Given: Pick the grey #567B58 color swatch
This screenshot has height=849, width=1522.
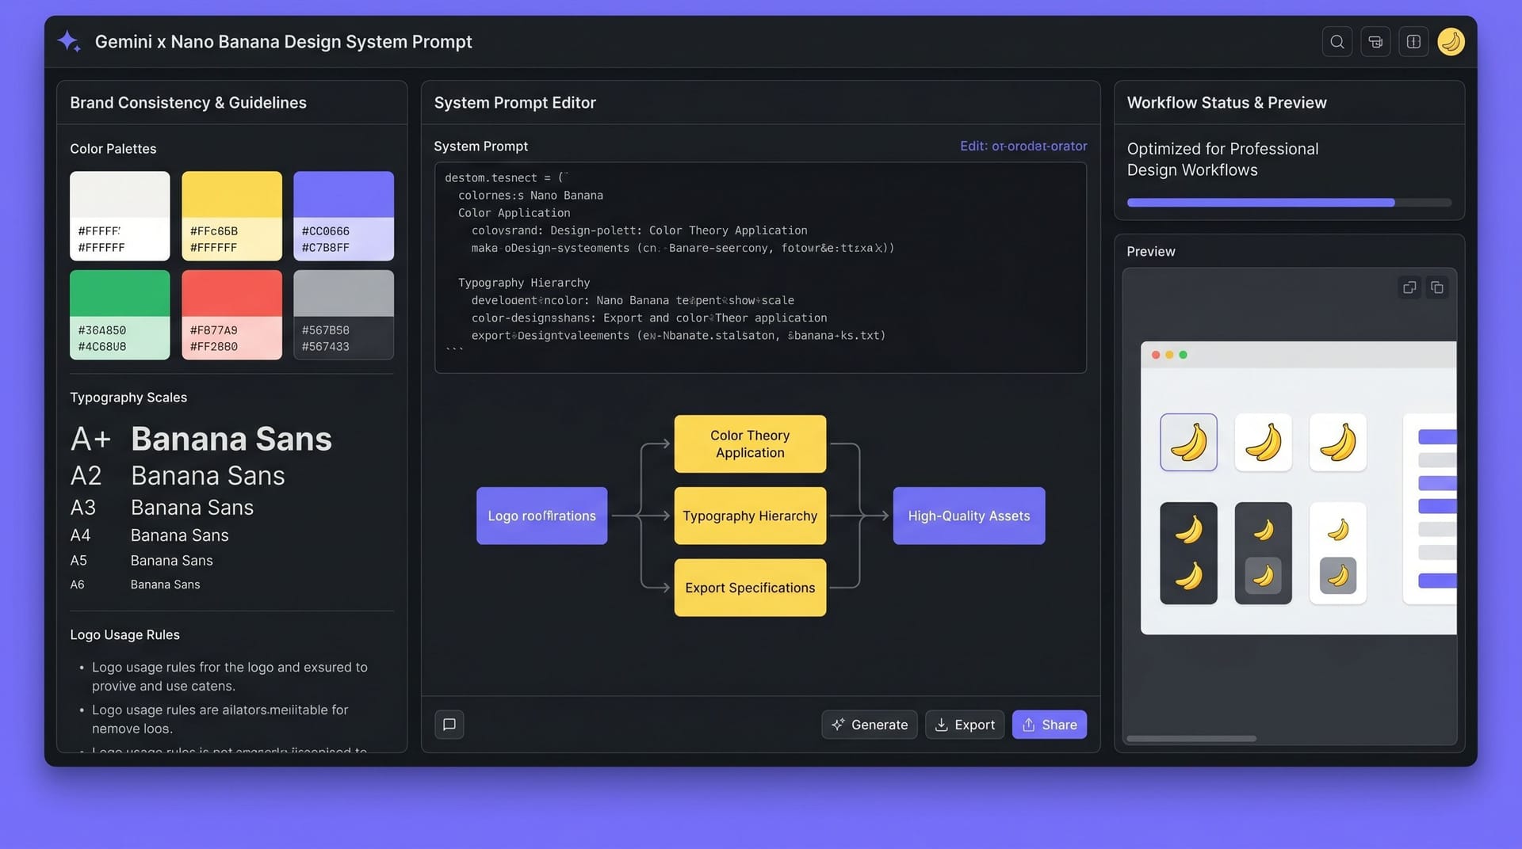Looking at the screenshot, I should coord(343,314).
